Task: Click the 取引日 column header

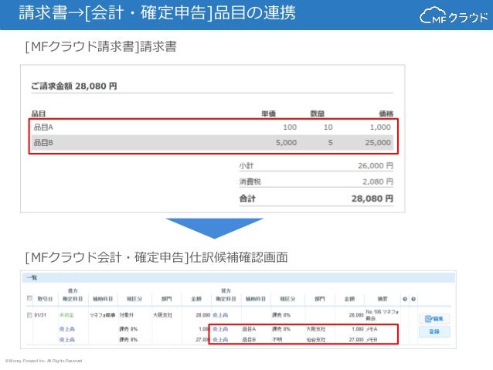Action: (x=45, y=299)
